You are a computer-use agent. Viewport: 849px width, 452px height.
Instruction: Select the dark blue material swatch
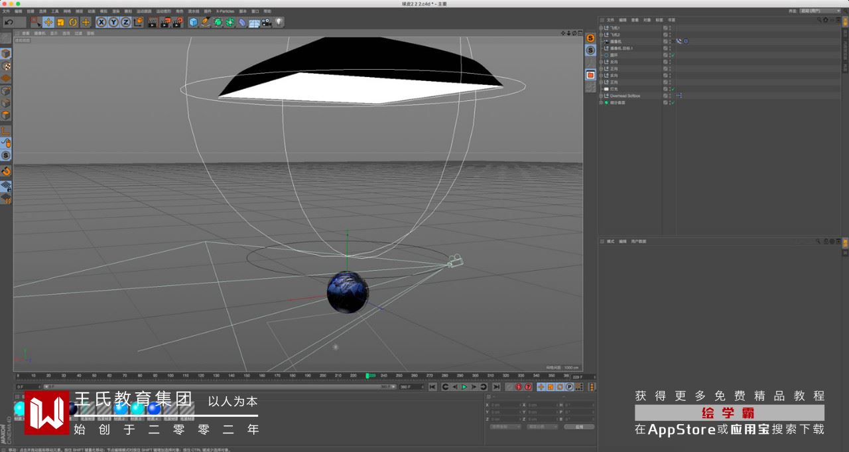click(x=72, y=408)
